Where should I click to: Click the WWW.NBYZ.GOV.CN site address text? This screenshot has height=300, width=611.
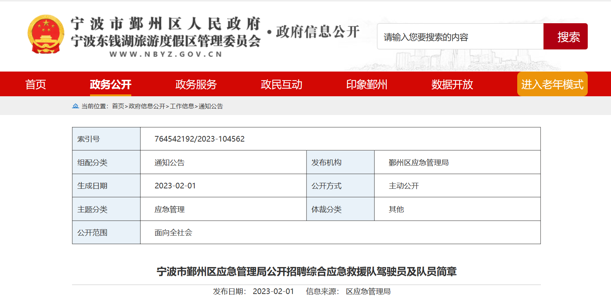(x=166, y=54)
